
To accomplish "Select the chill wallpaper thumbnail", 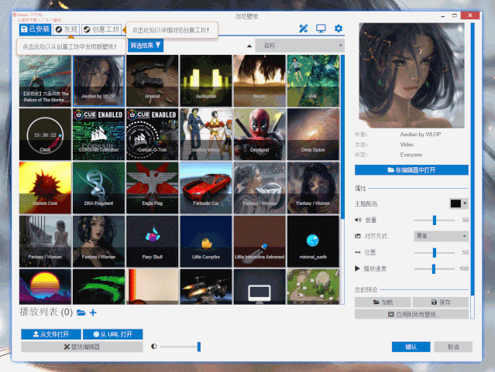I will point(313,80).
